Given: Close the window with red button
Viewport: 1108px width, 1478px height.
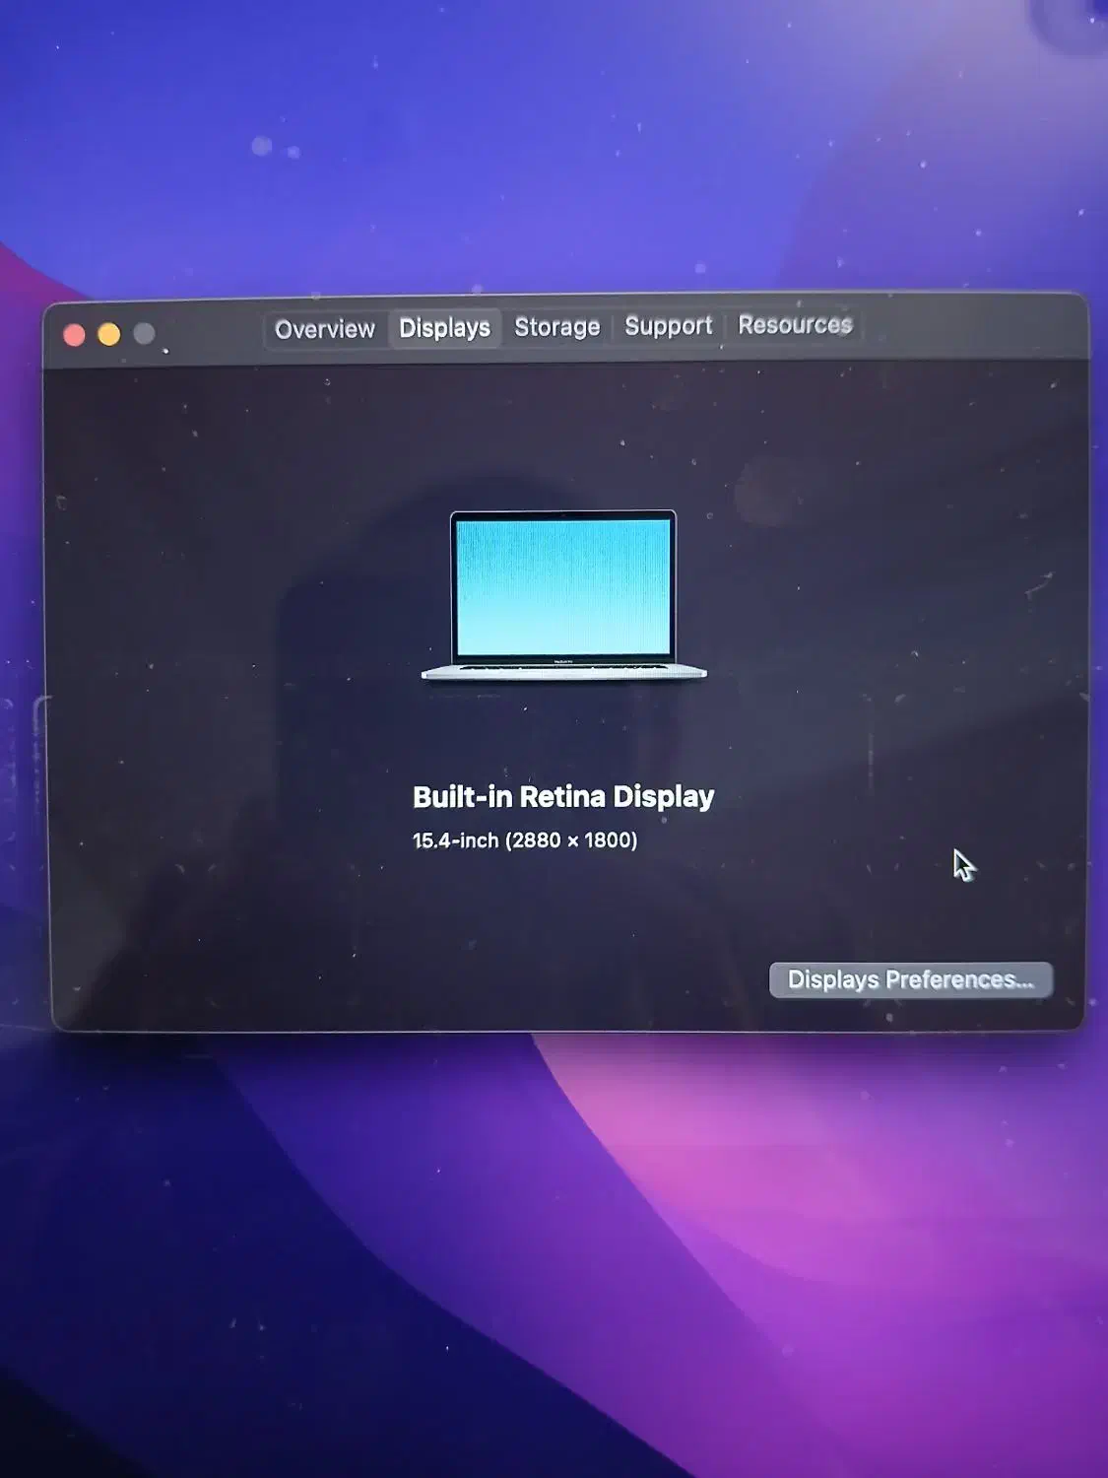Looking at the screenshot, I should pos(74,335).
